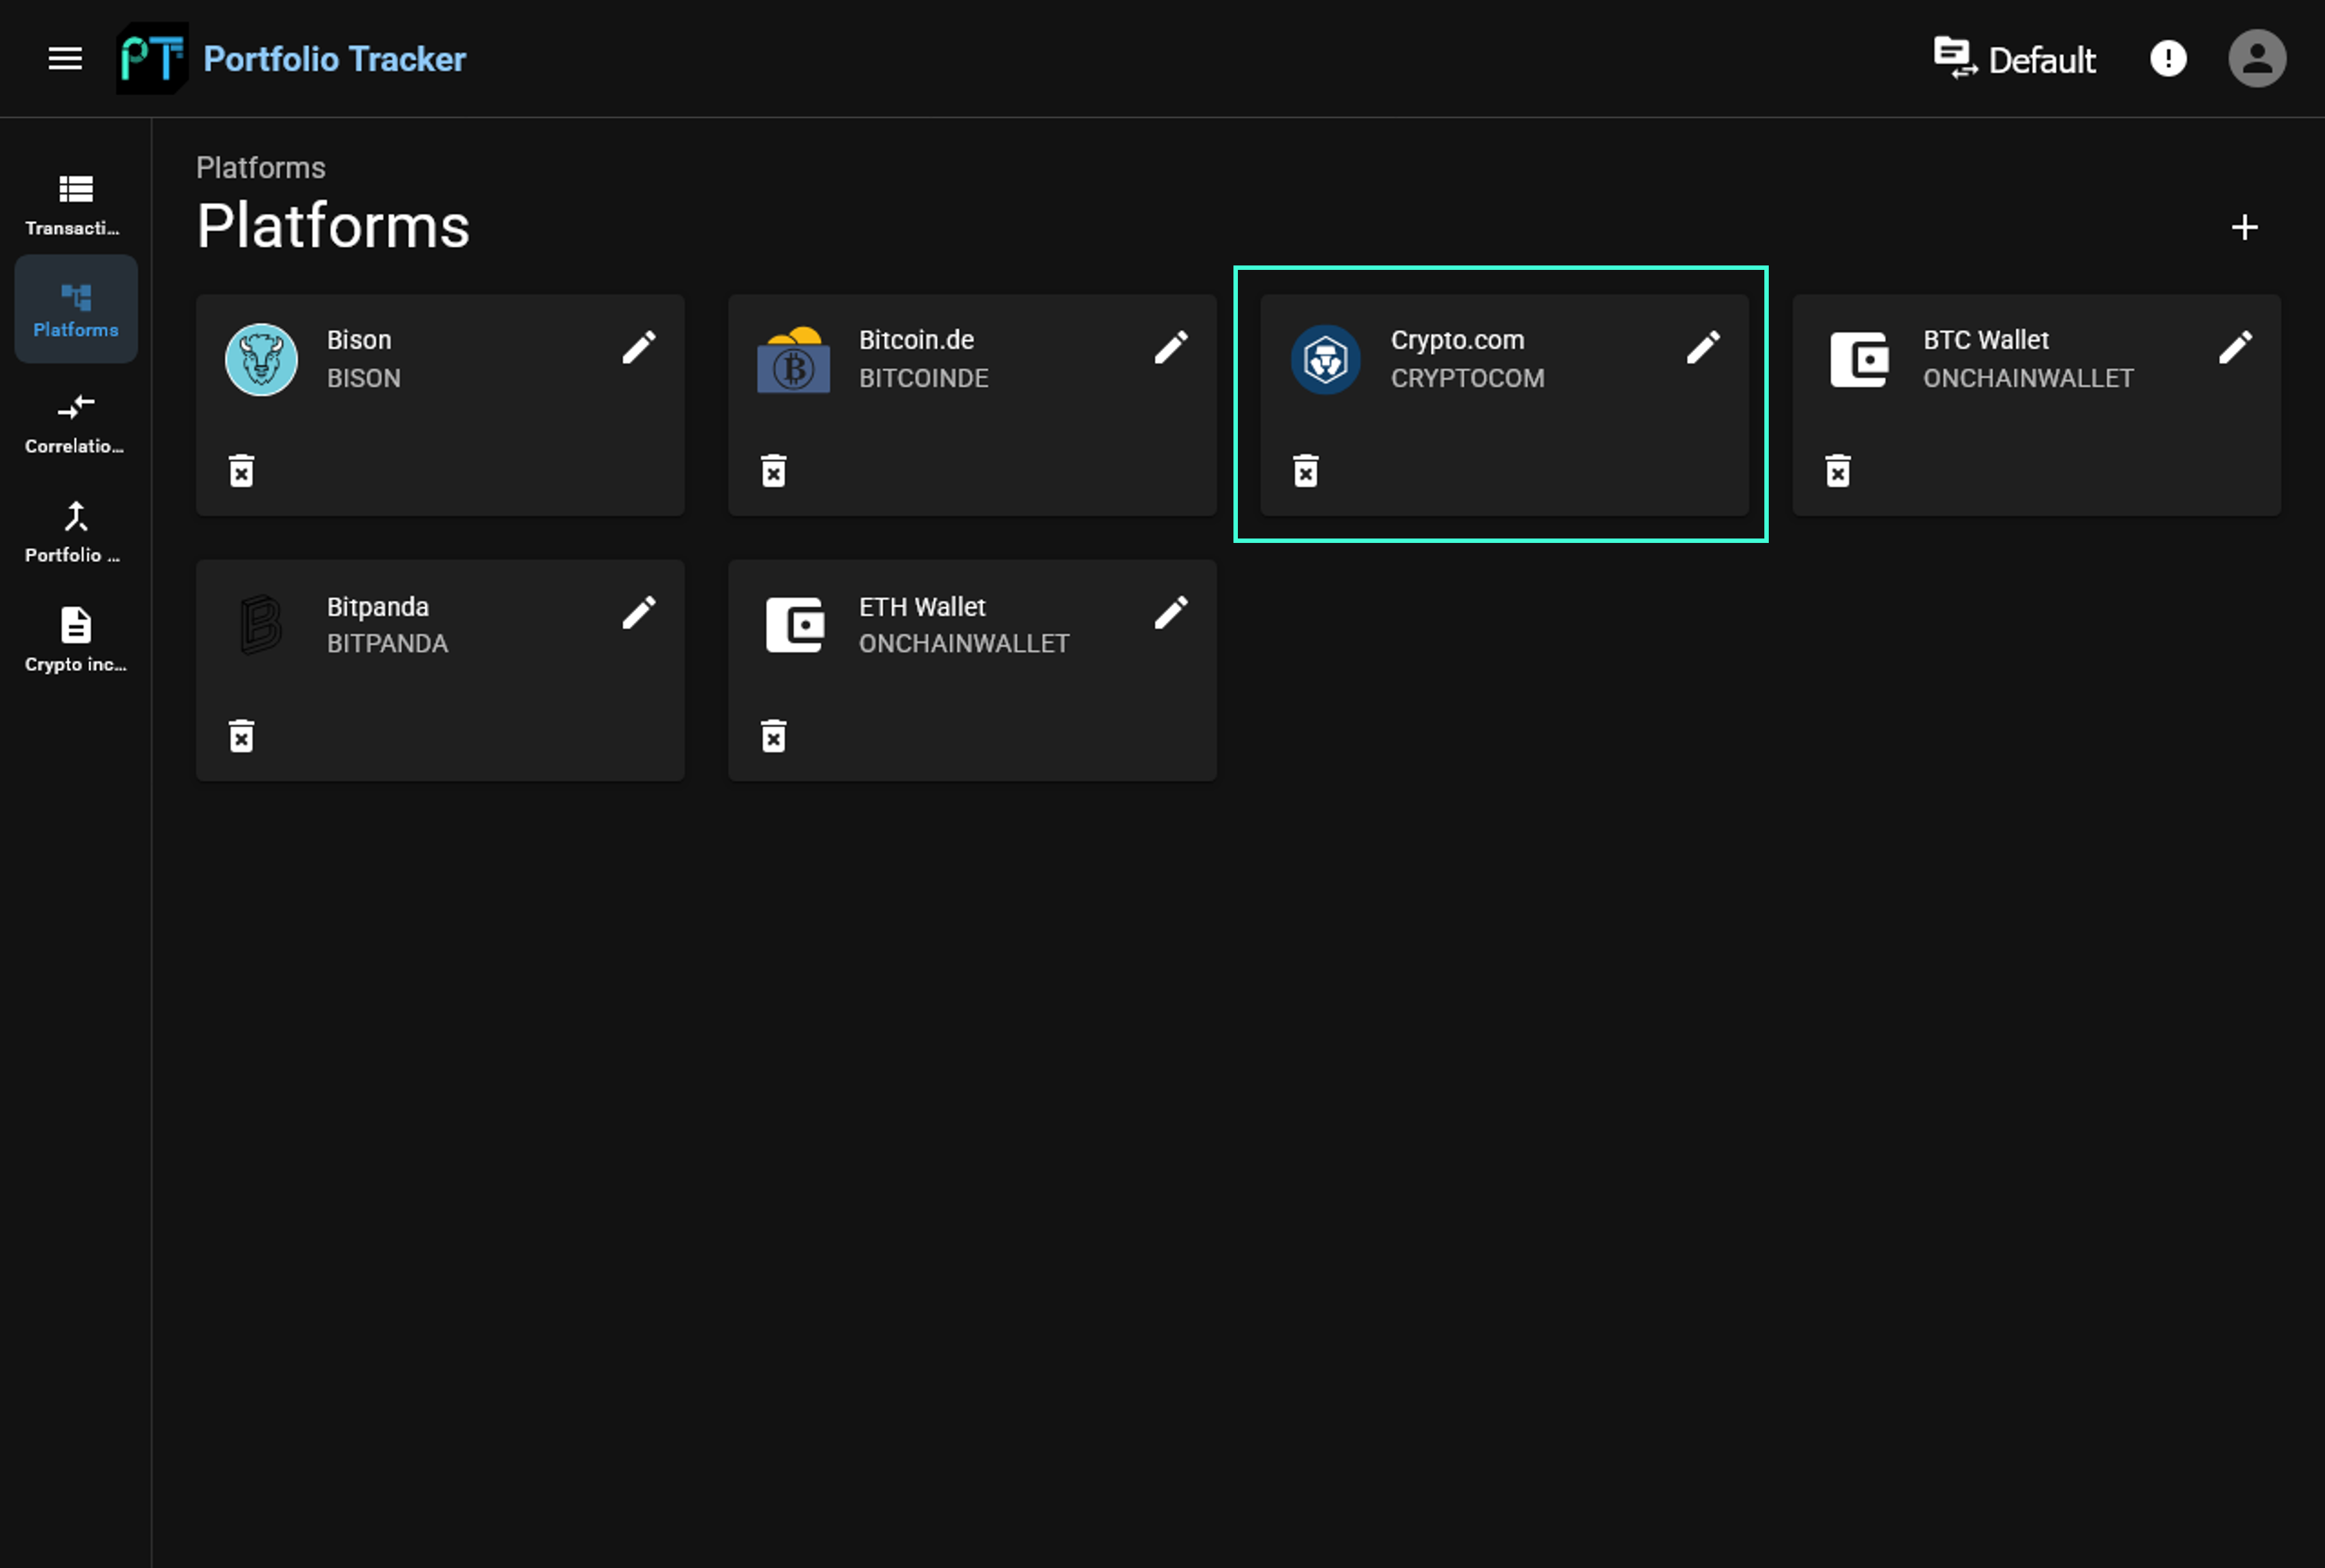Open Correlations in the sidebar
The height and width of the screenshot is (1568, 2325).
[x=76, y=424]
